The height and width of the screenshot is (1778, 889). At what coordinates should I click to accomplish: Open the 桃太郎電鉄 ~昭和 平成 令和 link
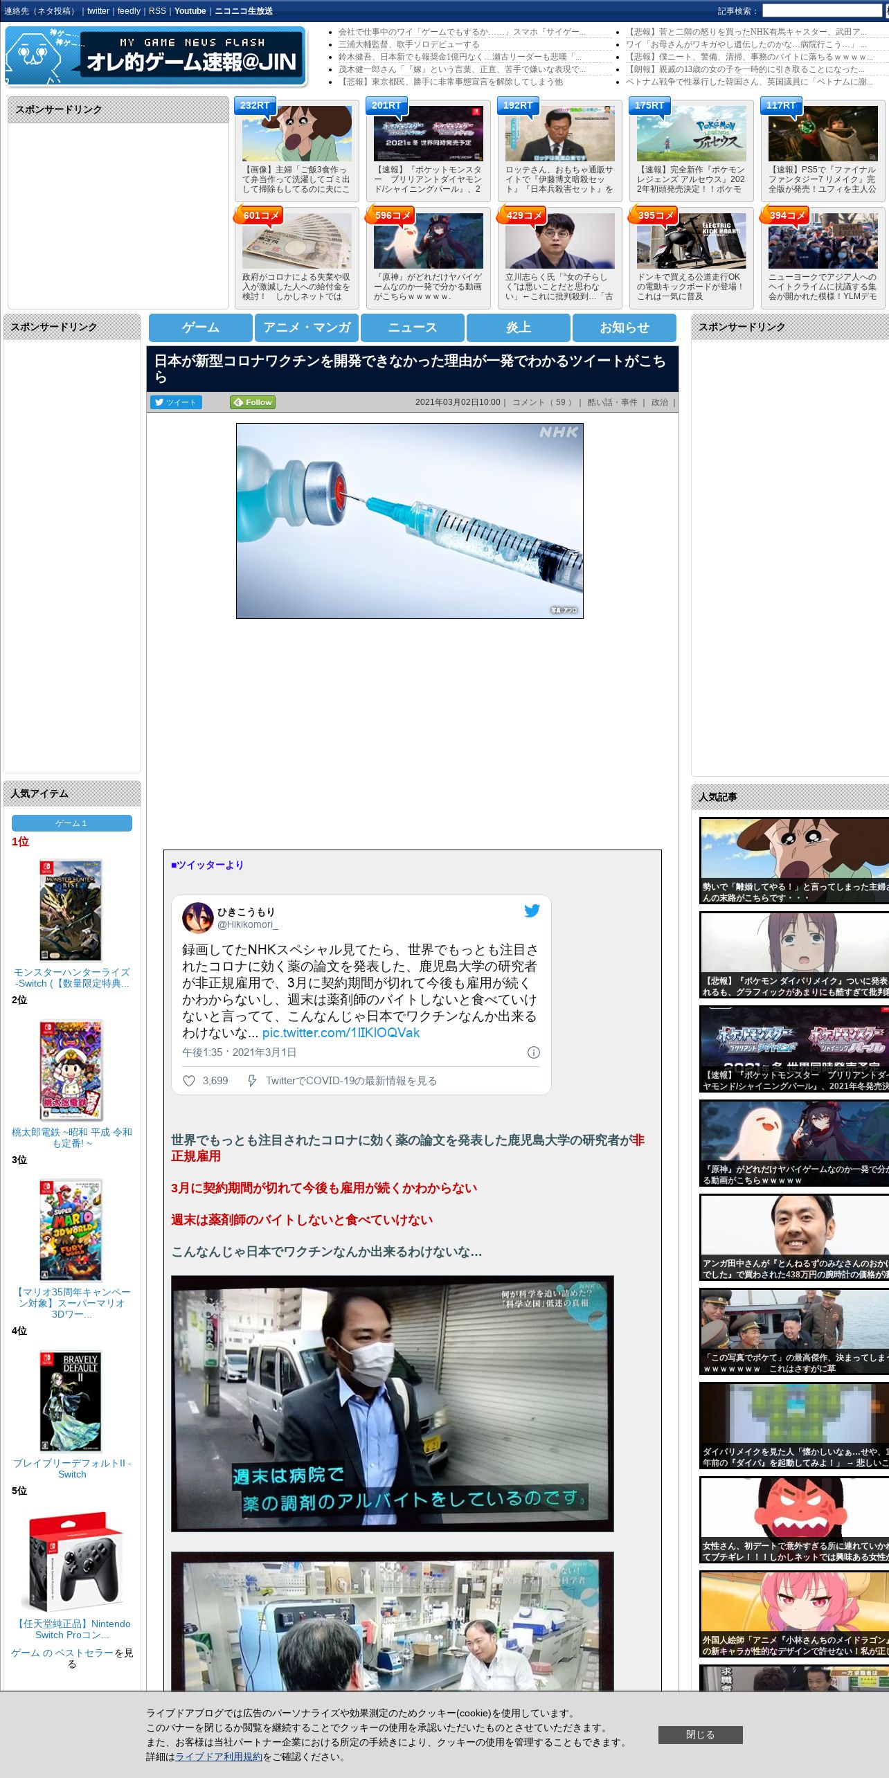(72, 1138)
